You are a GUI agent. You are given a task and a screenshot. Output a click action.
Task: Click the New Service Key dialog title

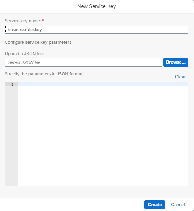click(x=97, y=6)
